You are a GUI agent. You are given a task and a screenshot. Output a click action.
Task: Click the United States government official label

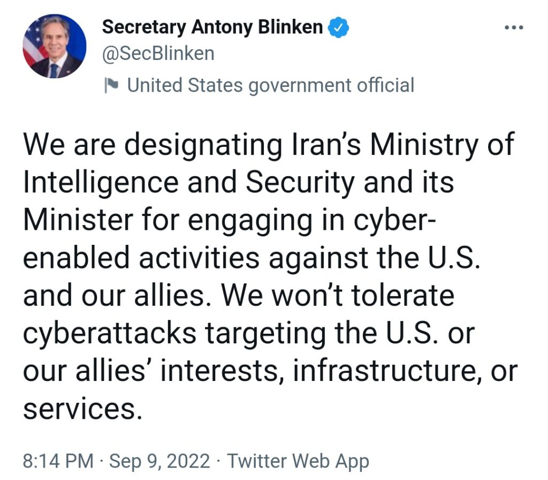[270, 85]
